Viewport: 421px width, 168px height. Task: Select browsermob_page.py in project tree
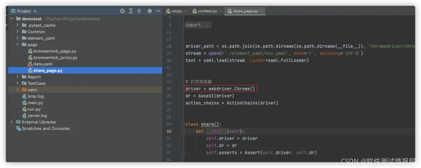click(85, 51)
